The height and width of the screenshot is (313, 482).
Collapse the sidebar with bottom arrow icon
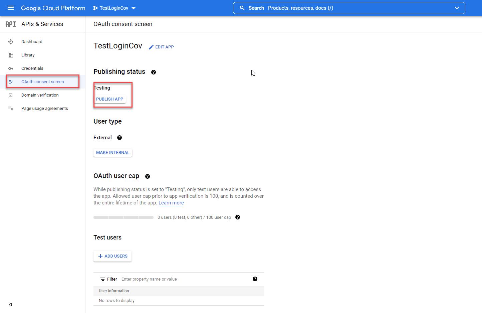10,305
